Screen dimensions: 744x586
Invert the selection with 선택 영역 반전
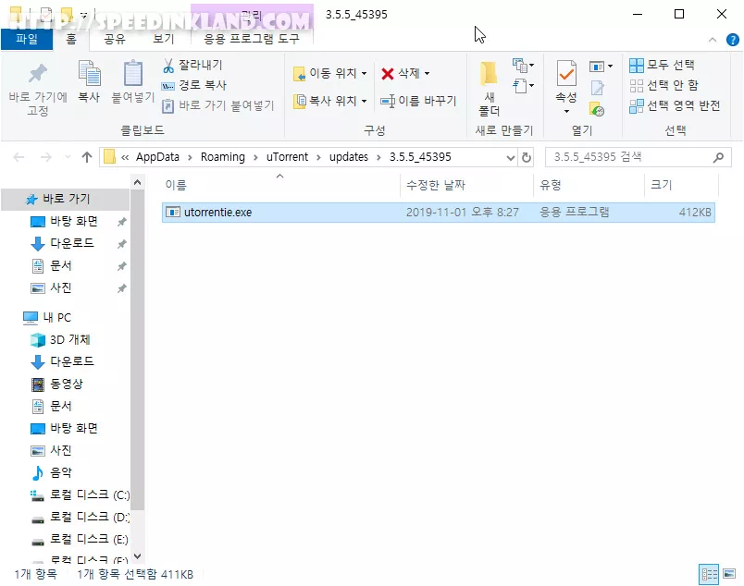[x=675, y=105]
